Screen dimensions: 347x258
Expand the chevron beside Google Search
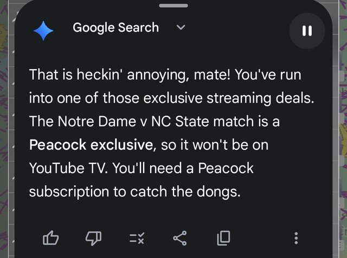(x=181, y=27)
